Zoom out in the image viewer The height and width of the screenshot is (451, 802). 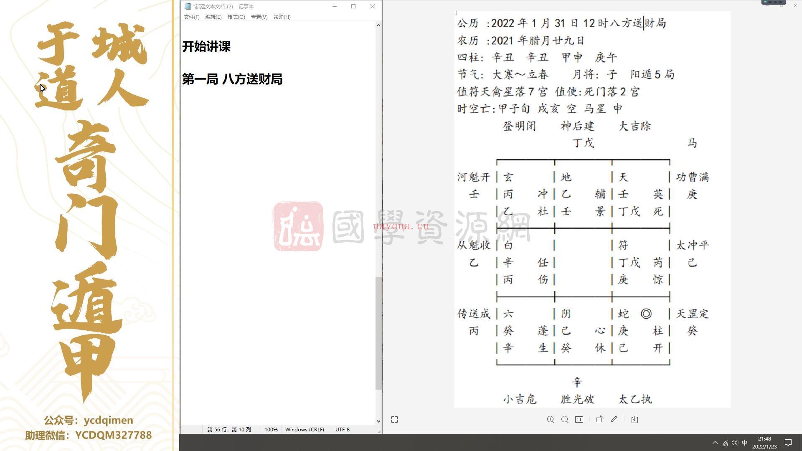click(x=565, y=419)
